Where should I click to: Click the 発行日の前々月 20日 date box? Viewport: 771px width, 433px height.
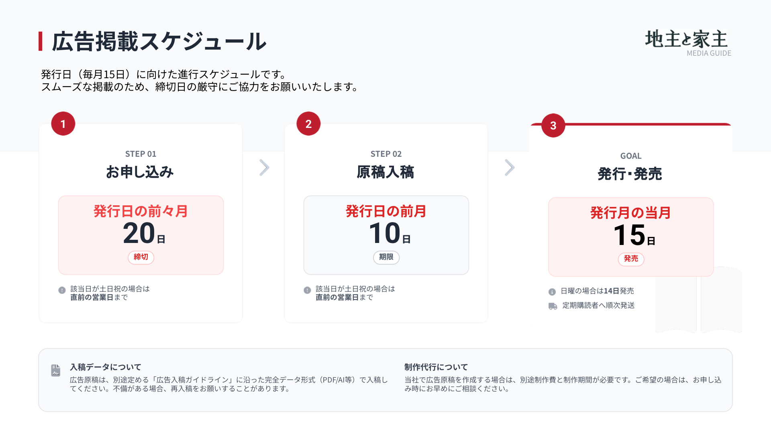pyautogui.click(x=141, y=235)
